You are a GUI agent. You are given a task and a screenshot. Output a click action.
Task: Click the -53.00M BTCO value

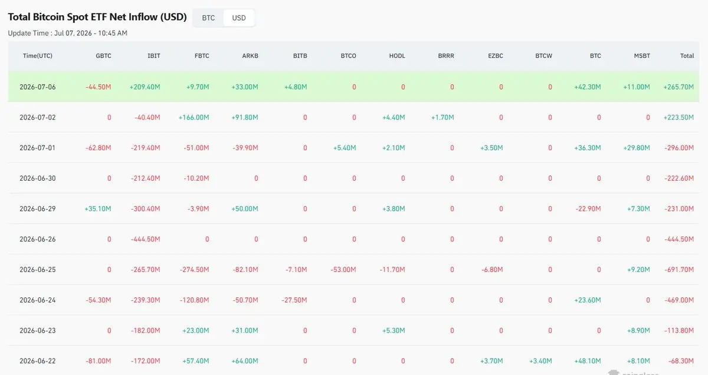[343, 270]
